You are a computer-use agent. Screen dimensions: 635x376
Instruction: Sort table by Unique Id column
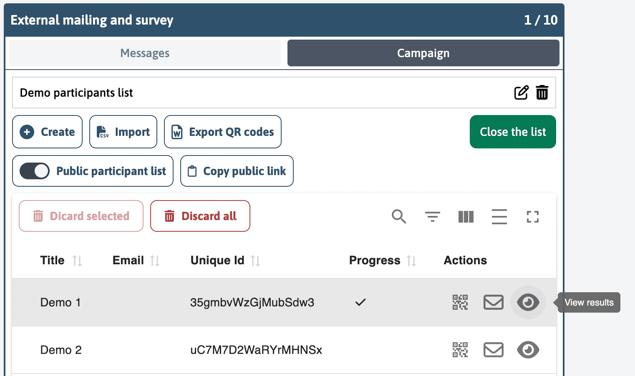pyautogui.click(x=255, y=261)
